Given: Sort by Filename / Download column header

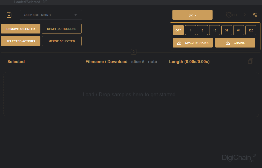Looking at the screenshot, I should (106, 62).
